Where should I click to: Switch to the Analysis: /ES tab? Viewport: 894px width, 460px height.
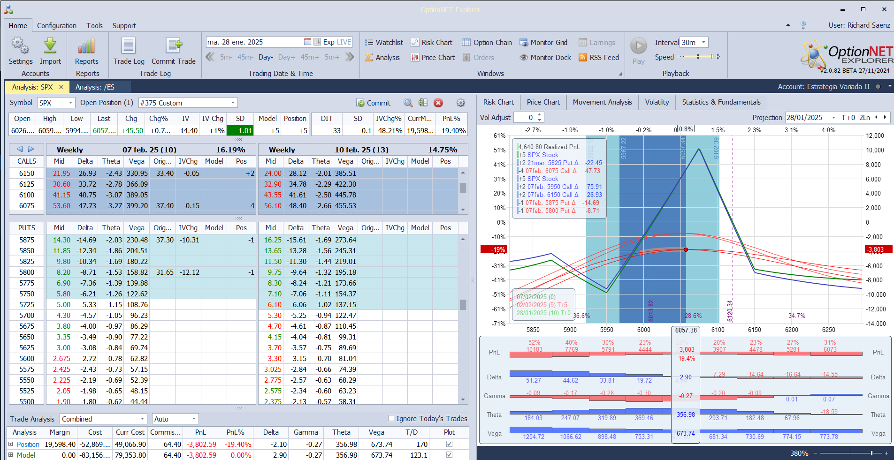pyautogui.click(x=95, y=87)
